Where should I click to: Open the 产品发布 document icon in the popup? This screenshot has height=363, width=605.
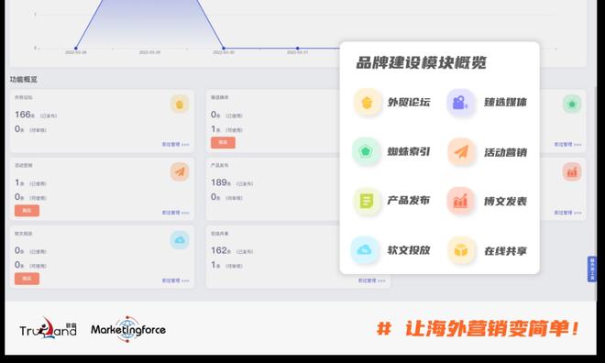pos(367,201)
